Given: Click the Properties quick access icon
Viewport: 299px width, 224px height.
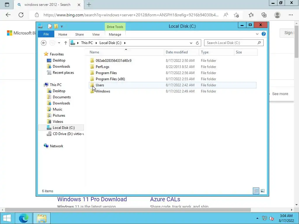Looking at the screenshot, I should 50,26.
